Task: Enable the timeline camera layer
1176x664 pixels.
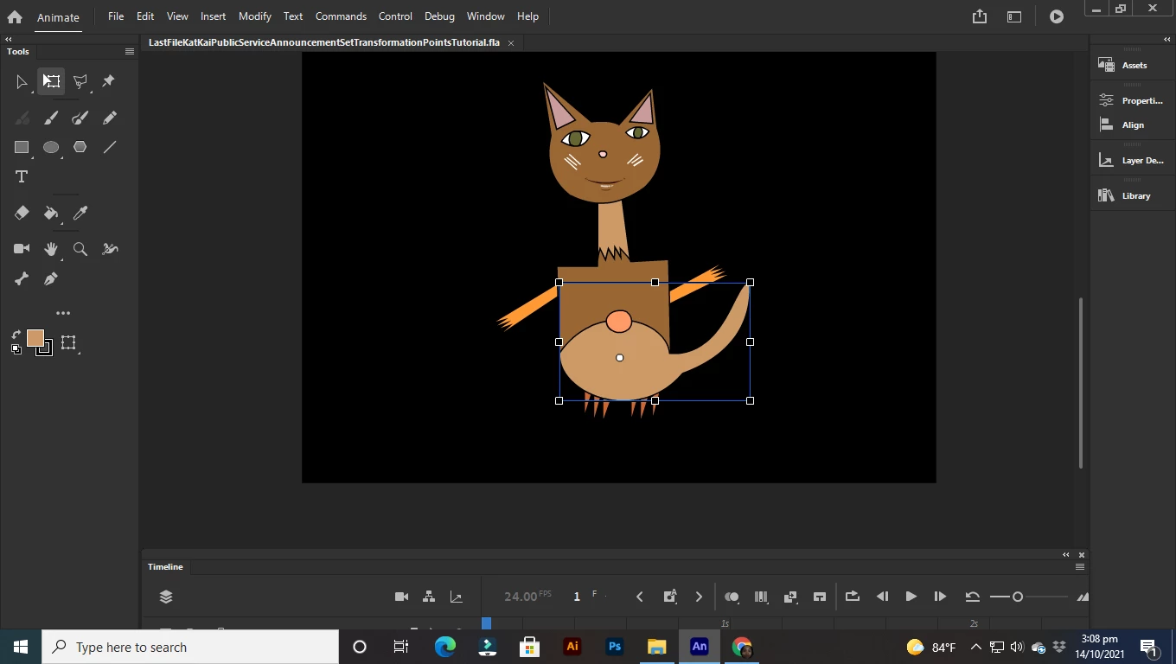Action: pyautogui.click(x=401, y=597)
